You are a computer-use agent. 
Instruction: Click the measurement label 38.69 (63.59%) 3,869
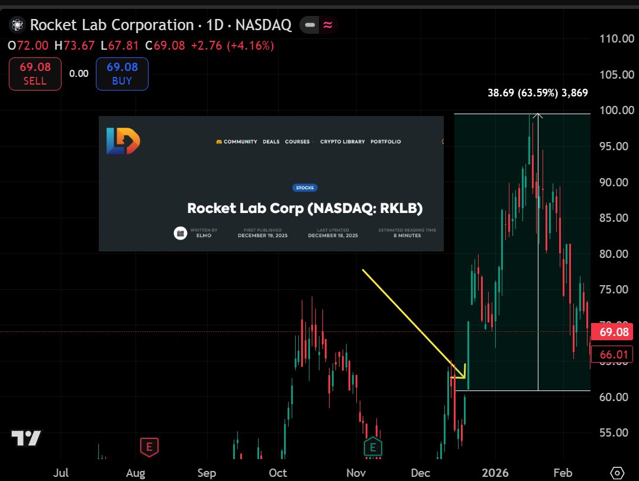[537, 93]
